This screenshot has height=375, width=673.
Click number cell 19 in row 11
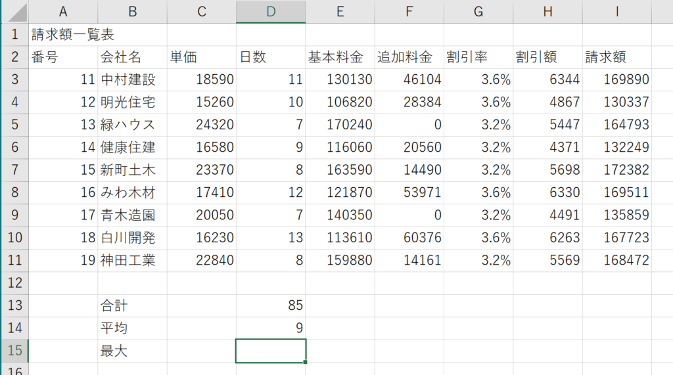(x=63, y=261)
